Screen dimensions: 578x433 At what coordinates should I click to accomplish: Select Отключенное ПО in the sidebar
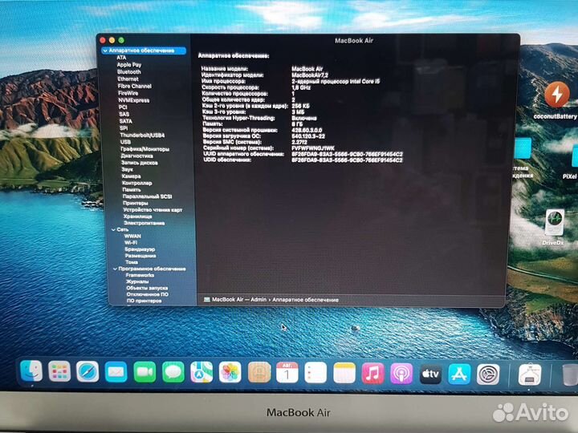[x=148, y=294]
